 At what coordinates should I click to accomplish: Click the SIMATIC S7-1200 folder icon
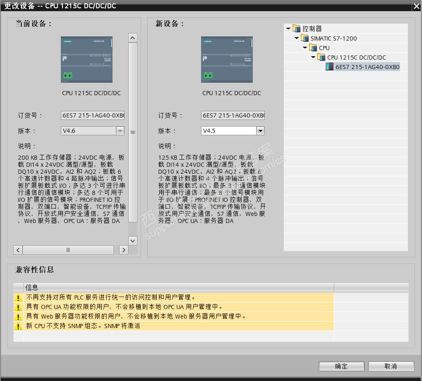[x=305, y=38]
